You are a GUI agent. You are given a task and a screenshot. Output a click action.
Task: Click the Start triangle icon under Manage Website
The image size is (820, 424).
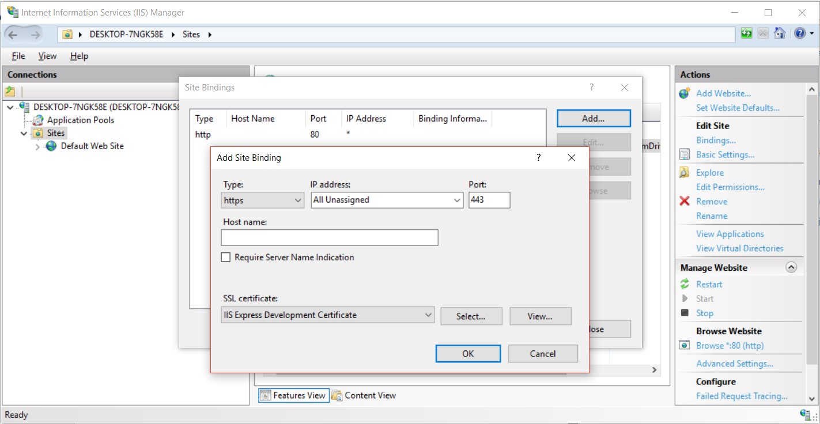pos(685,298)
